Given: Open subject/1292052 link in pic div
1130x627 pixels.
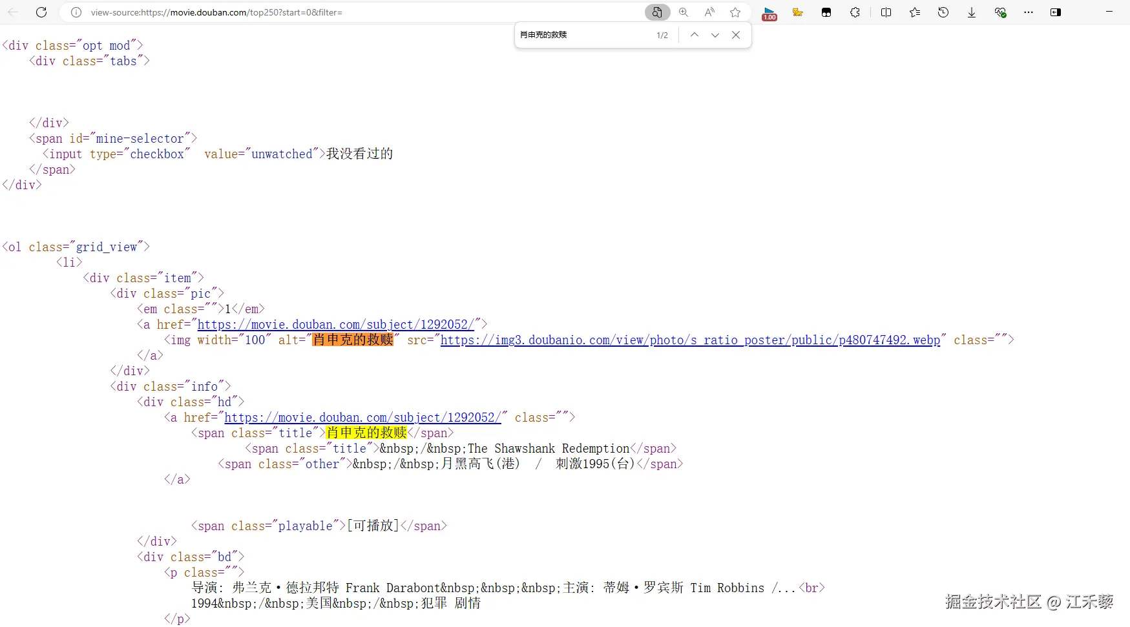Looking at the screenshot, I should (336, 324).
